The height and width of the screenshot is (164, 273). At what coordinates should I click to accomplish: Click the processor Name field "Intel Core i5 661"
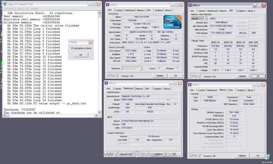(142, 17)
